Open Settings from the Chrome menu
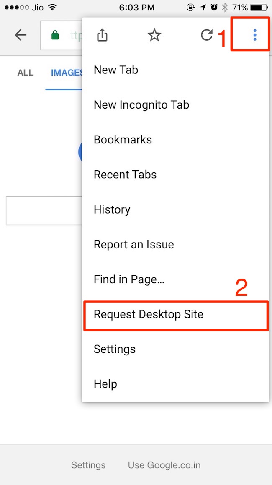 coord(115,349)
